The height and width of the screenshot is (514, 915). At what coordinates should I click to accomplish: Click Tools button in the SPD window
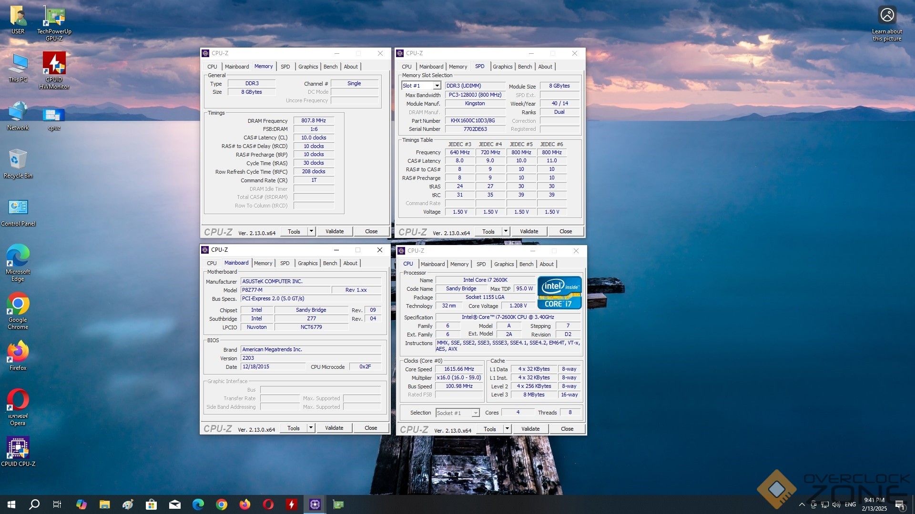point(488,231)
